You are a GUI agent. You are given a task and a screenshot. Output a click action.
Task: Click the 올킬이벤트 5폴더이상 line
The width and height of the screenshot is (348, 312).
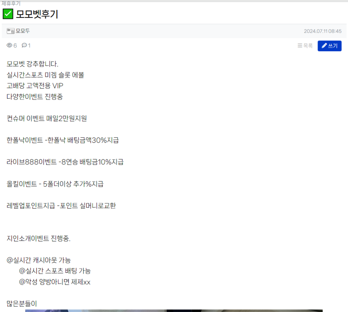pyautogui.click(x=55, y=184)
